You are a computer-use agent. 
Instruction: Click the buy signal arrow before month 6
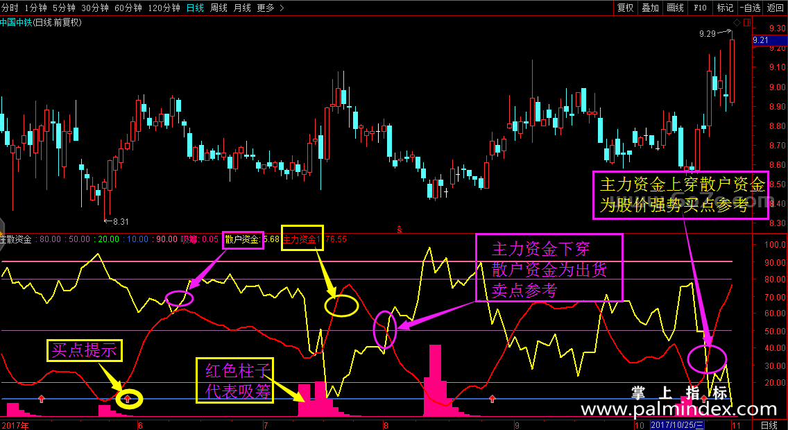pyautogui.click(x=128, y=399)
